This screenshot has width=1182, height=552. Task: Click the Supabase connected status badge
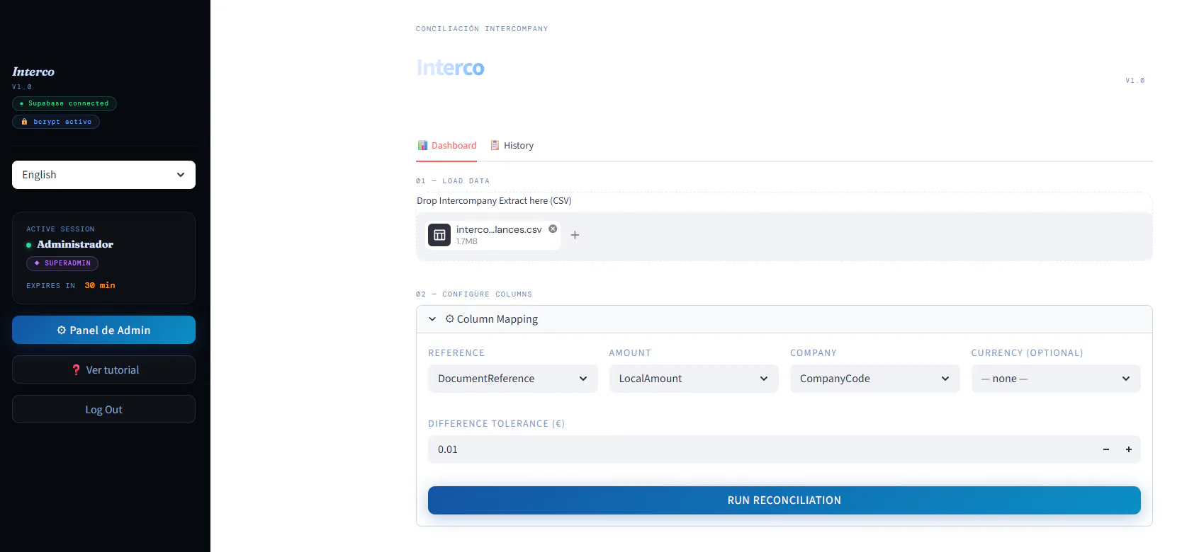(64, 103)
